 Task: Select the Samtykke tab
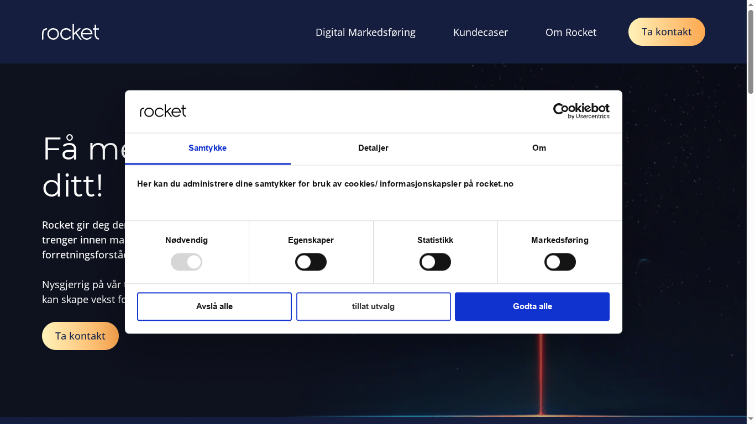pyautogui.click(x=207, y=148)
